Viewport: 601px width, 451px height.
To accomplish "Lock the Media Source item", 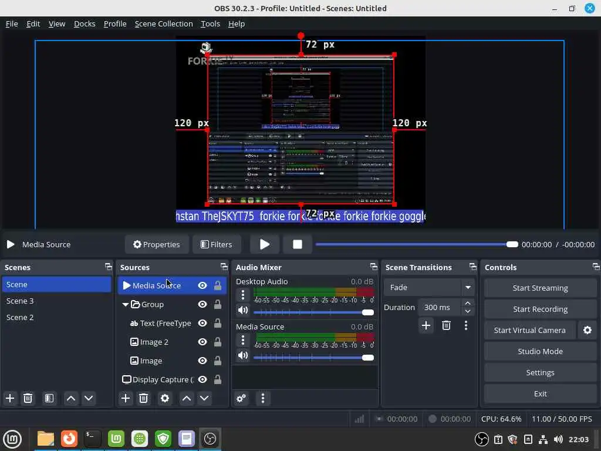I will coord(217,286).
